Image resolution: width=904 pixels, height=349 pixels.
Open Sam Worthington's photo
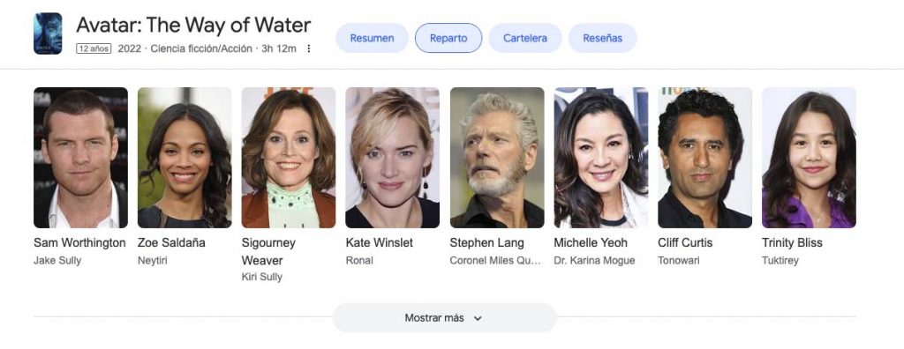[80, 158]
